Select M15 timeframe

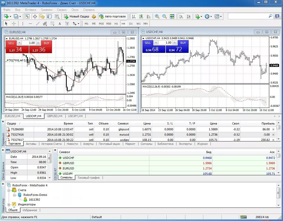pyautogui.click(x=101, y=24)
